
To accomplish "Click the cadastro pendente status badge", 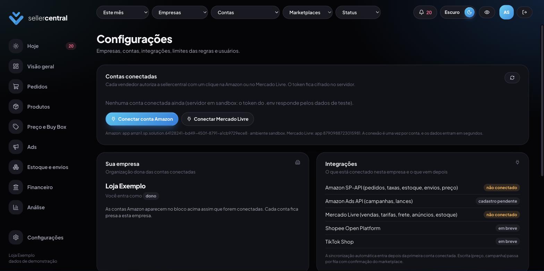I will pos(498,201).
